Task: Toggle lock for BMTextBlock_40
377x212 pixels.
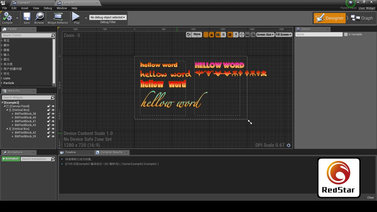Action: [49, 117]
